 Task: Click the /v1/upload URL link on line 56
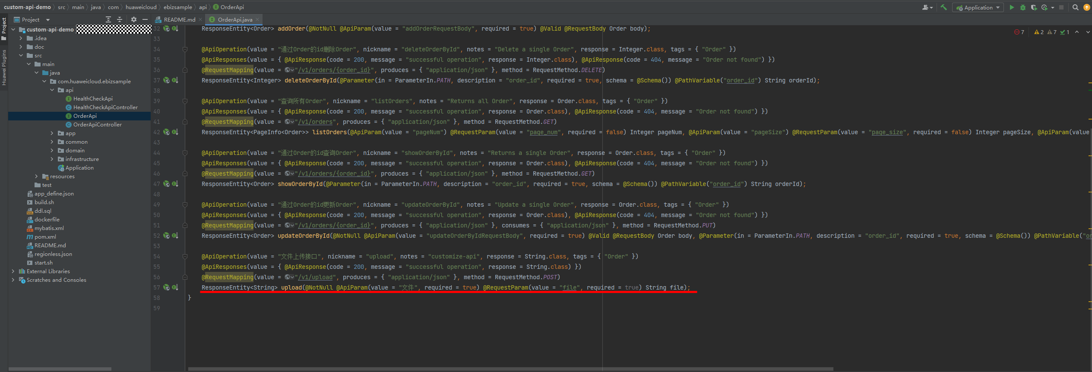coord(315,277)
